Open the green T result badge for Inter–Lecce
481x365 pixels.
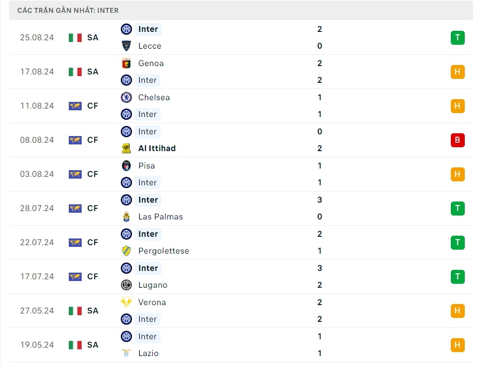coord(457,38)
